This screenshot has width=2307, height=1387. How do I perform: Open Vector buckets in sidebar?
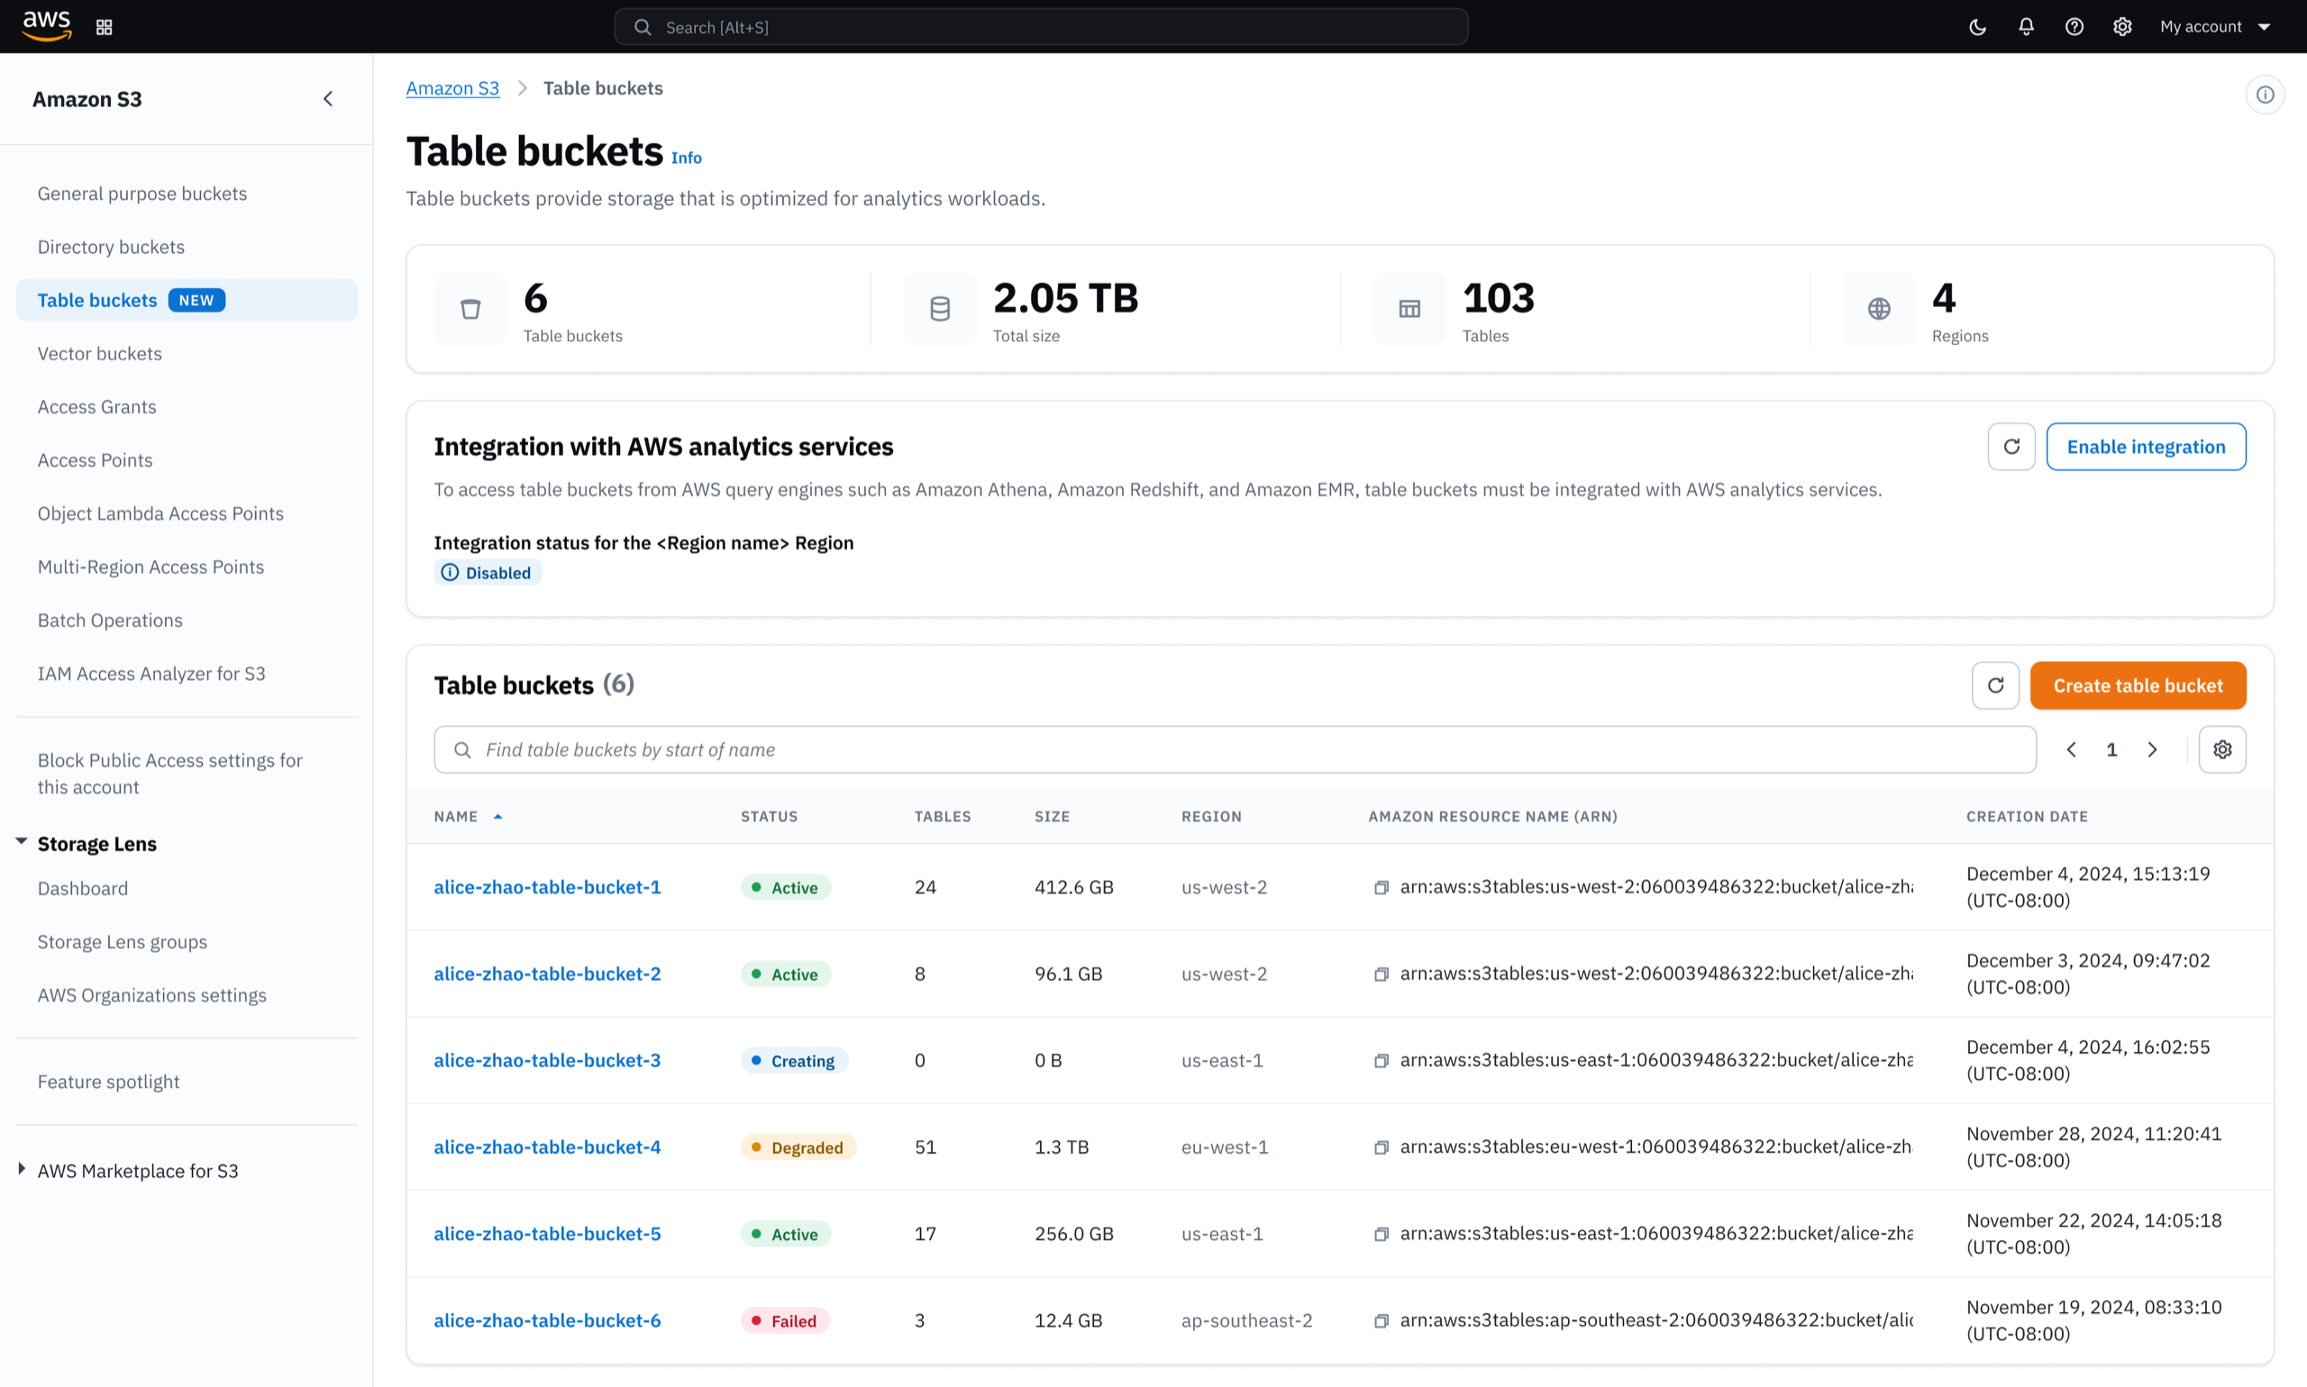[99, 353]
